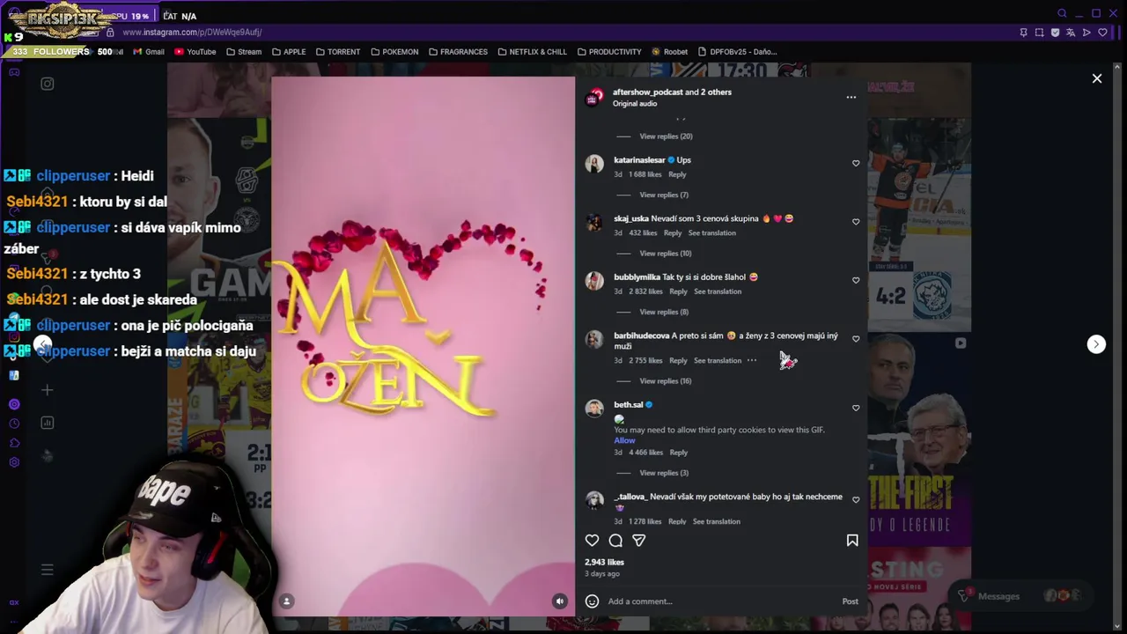Share the post via paper-plane icon
Viewport: 1127px width, 634px height.
(638, 541)
